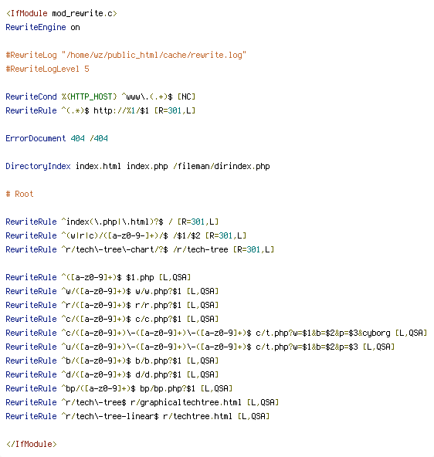This screenshot has height=457, width=434.
Task: Click the RewriteCond HTTP_HOST line
Action: coord(100,96)
